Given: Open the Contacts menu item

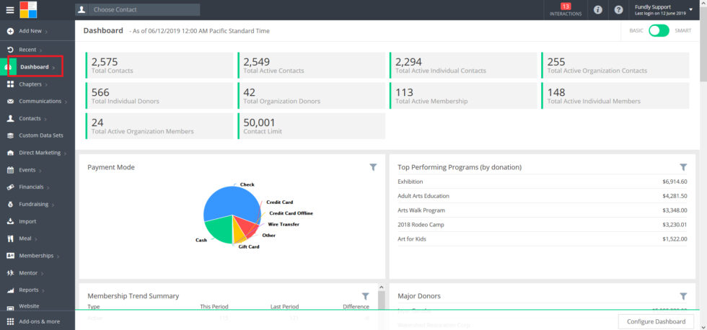Looking at the screenshot, I should [x=30, y=118].
